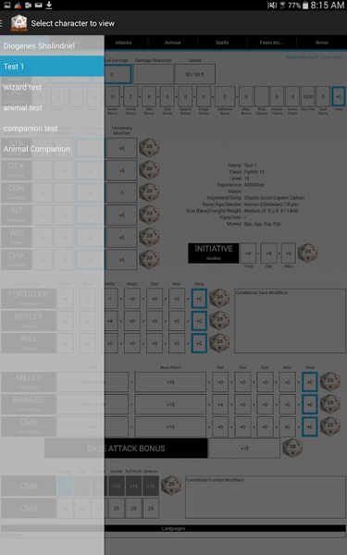The width and height of the screenshot is (347, 555).
Task: Roll the Fortitude save d20 die
Action: click(219, 299)
